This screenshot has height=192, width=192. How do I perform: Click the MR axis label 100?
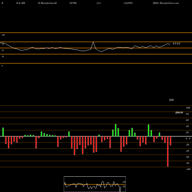[188, 108]
